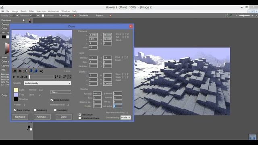Click the first camera mode icon below the dialog preview
The width and height of the screenshot is (258, 145).
15,71
